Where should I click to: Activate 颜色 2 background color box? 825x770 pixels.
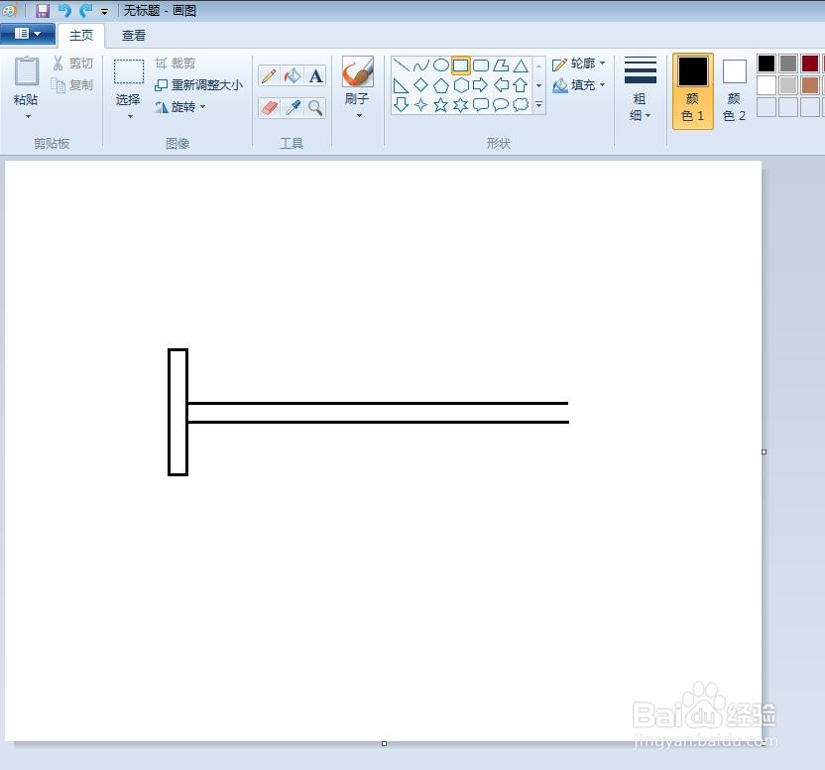tap(735, 90)
